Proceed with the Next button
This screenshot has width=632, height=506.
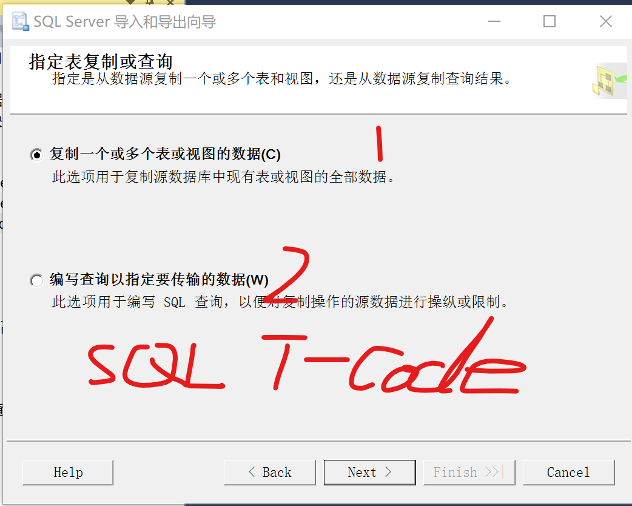click(369, 472)
